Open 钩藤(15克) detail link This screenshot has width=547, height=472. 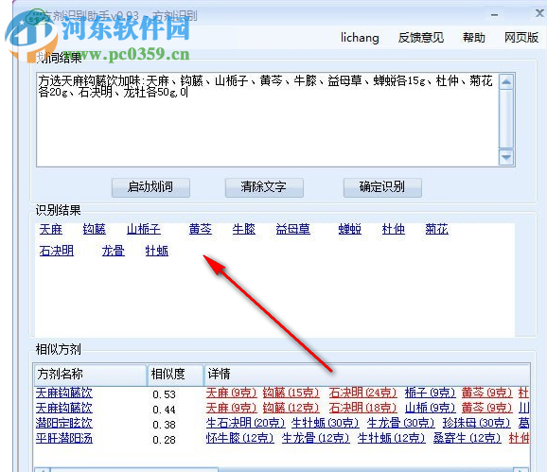point(291,393)
